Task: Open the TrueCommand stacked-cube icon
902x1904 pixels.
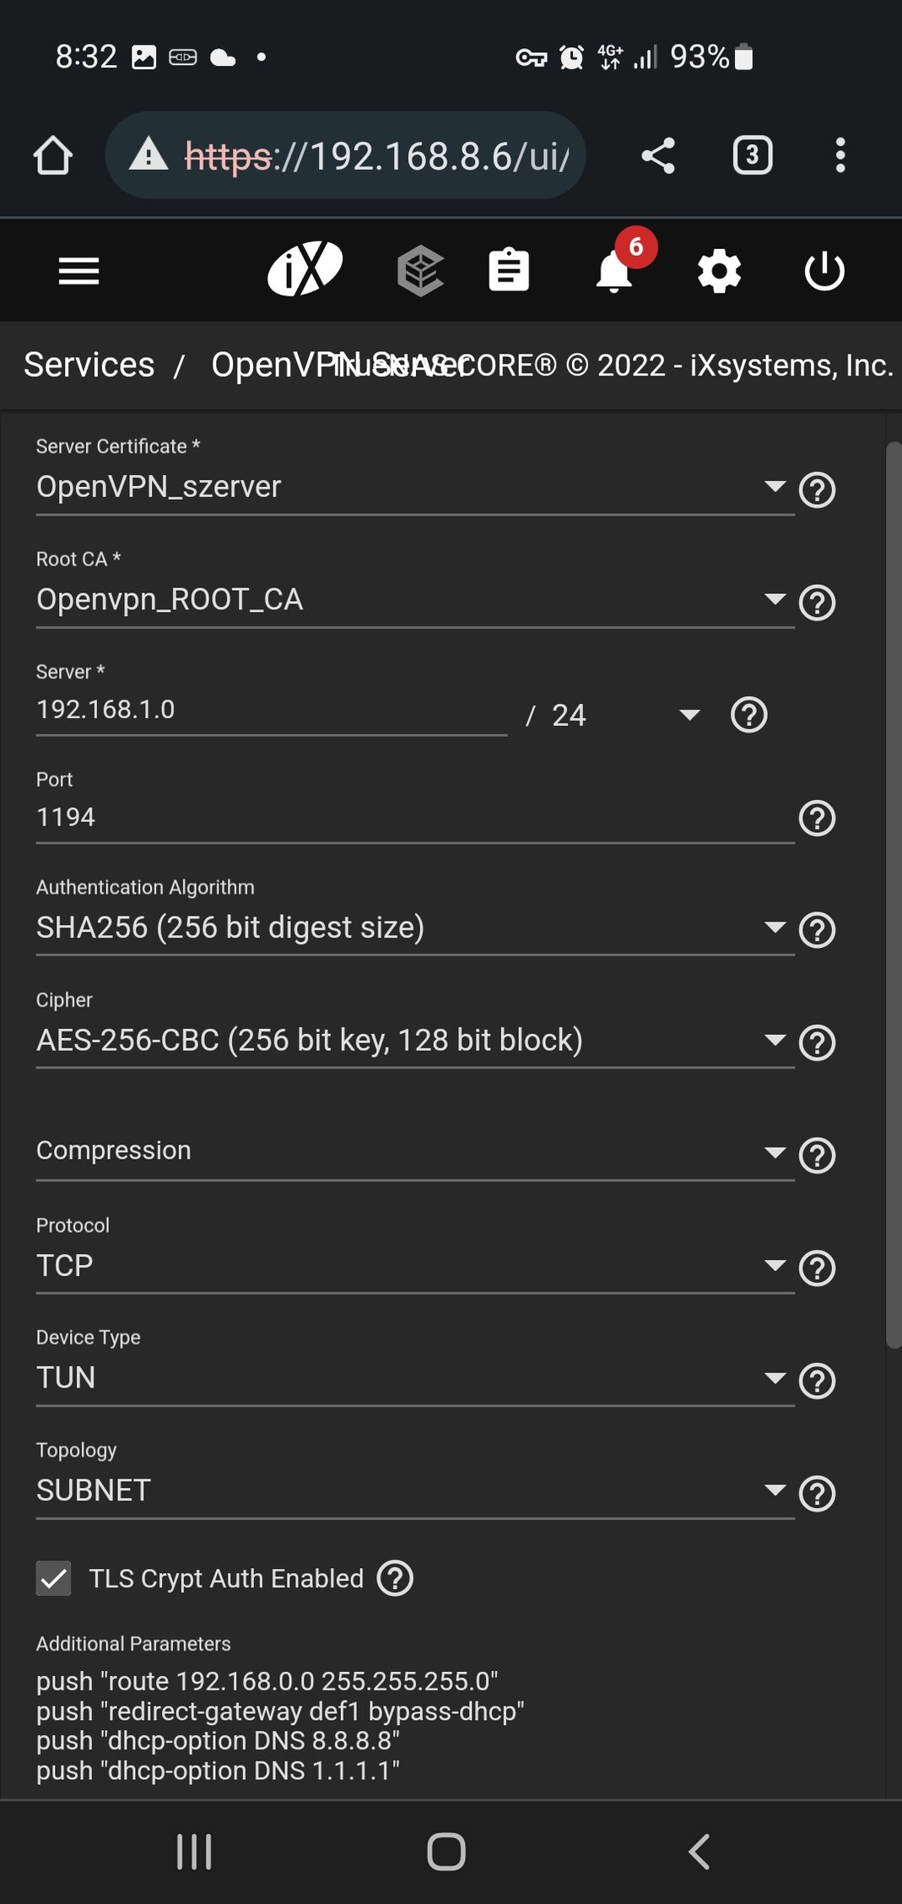Action: tap(420, 271)
